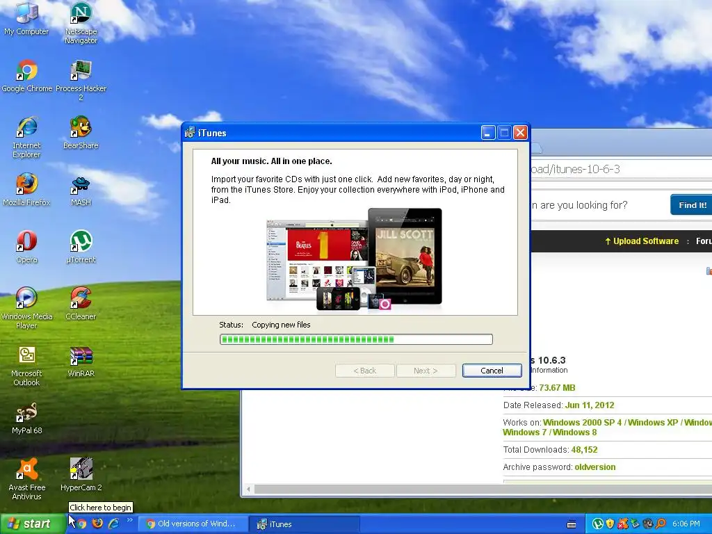Click the µTorrent system tray icon

click(x=597, y=524)
